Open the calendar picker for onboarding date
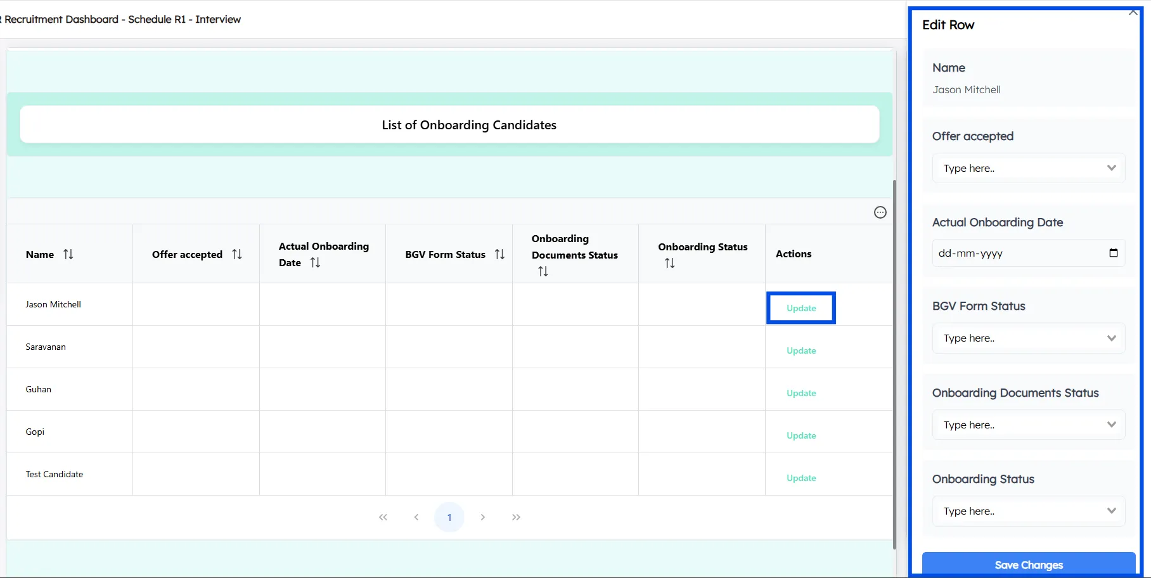 (1114, 253)
